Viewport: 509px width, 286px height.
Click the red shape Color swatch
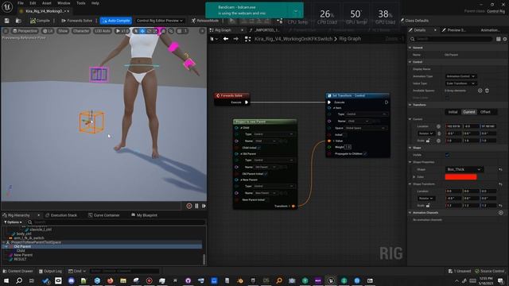pos(461,176)
